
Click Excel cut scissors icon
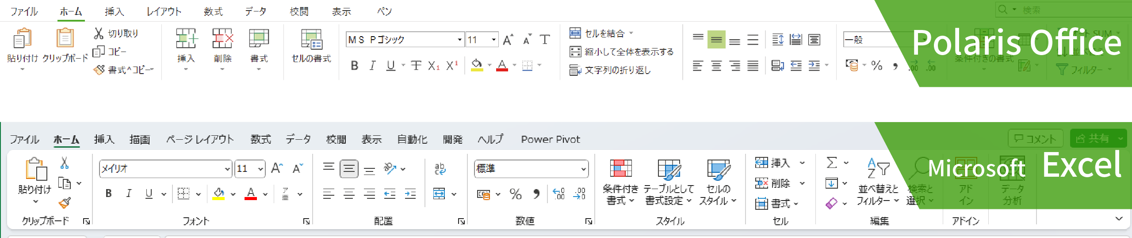[65, 163]
